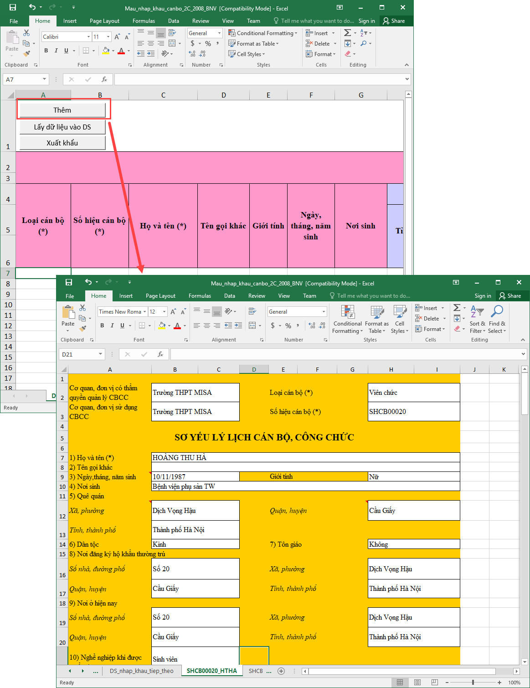The image size is (530, 688).
Task: Toggle Bold in the Times New Roman ribbon
Action: 102,326
